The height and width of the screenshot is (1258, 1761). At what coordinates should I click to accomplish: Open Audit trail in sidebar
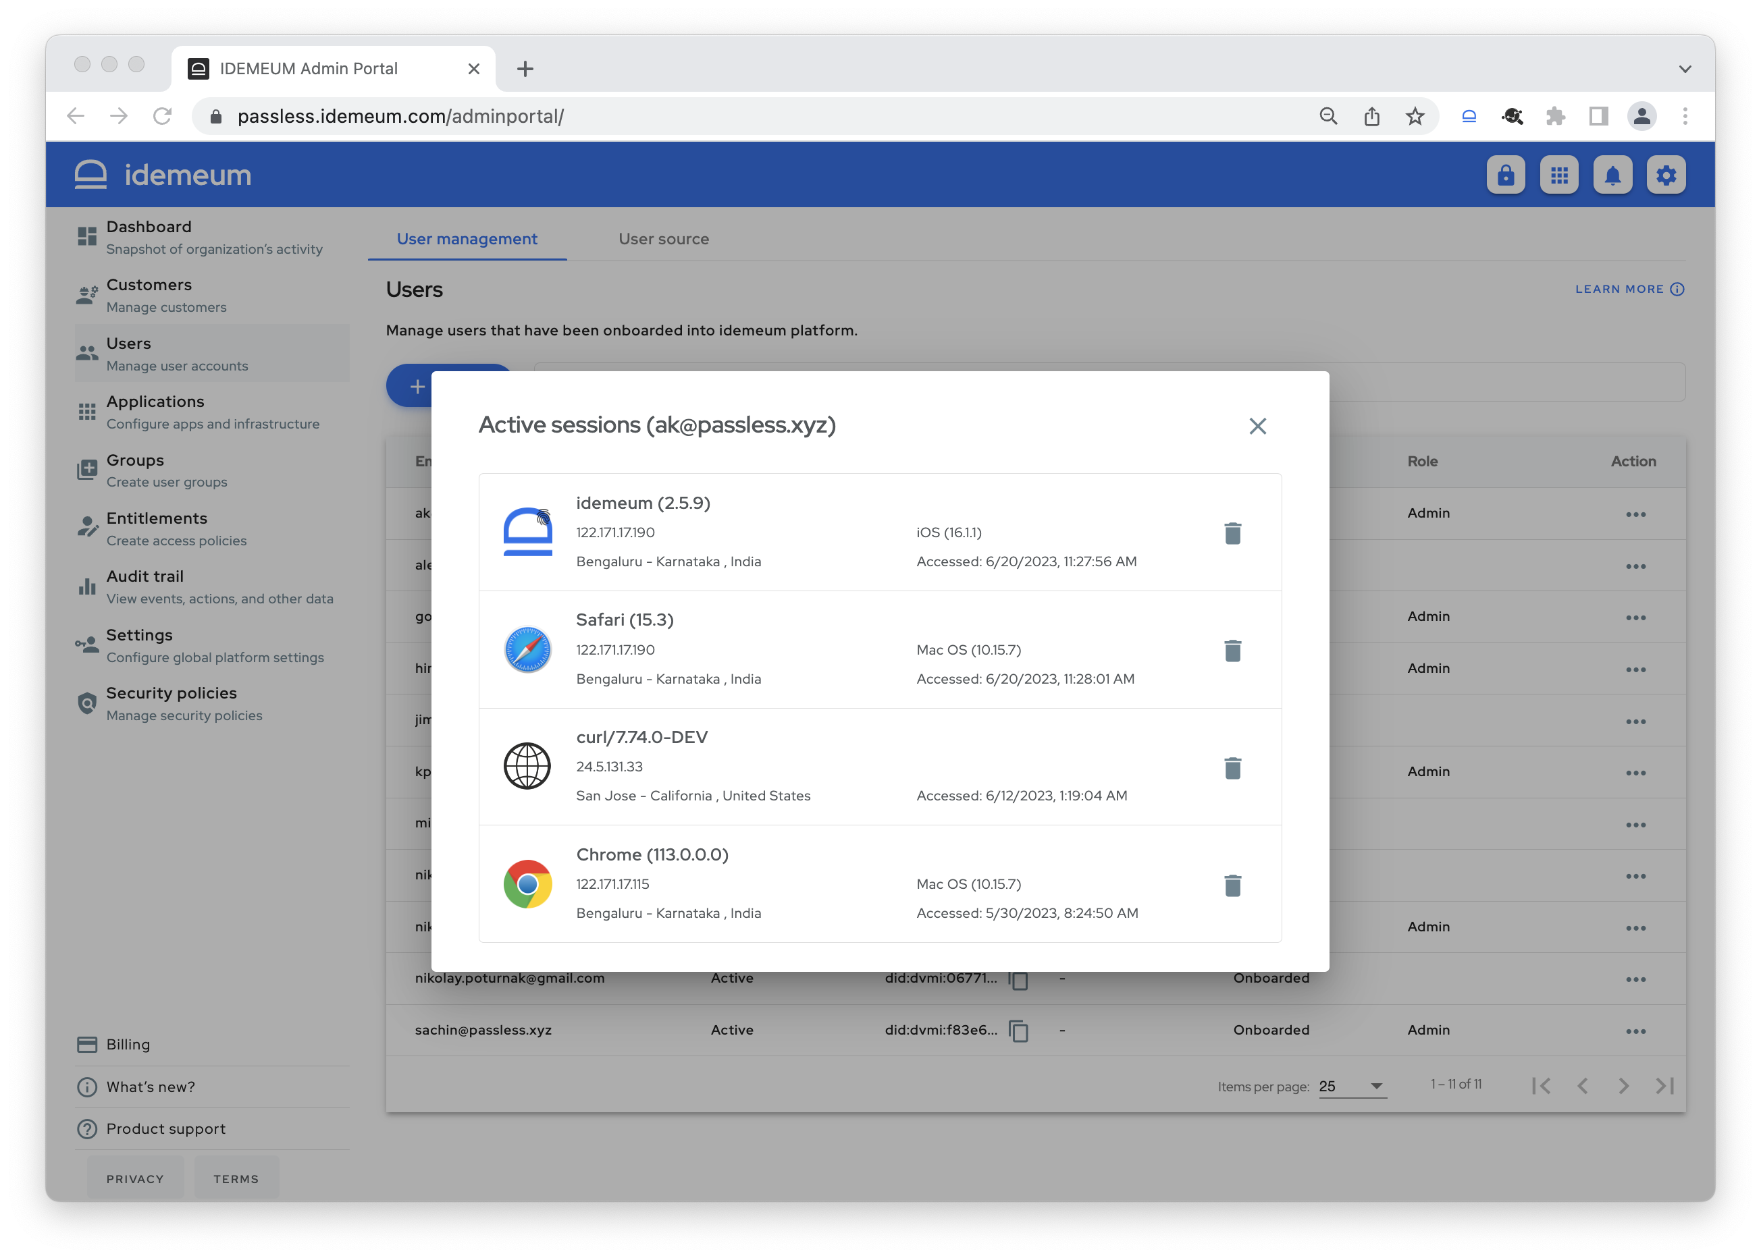coord(211,586)
